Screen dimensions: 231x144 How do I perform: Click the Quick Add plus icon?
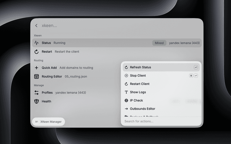(36, 68)
